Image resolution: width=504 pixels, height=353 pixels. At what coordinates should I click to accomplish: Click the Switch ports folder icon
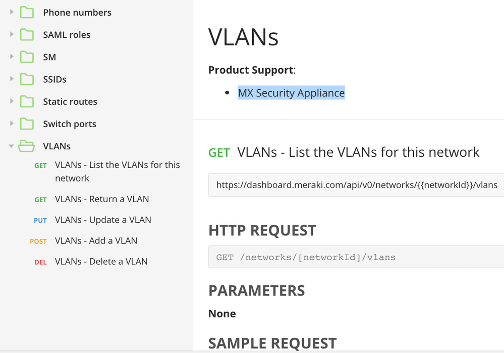pyautogui.click(x=27, y=124)
